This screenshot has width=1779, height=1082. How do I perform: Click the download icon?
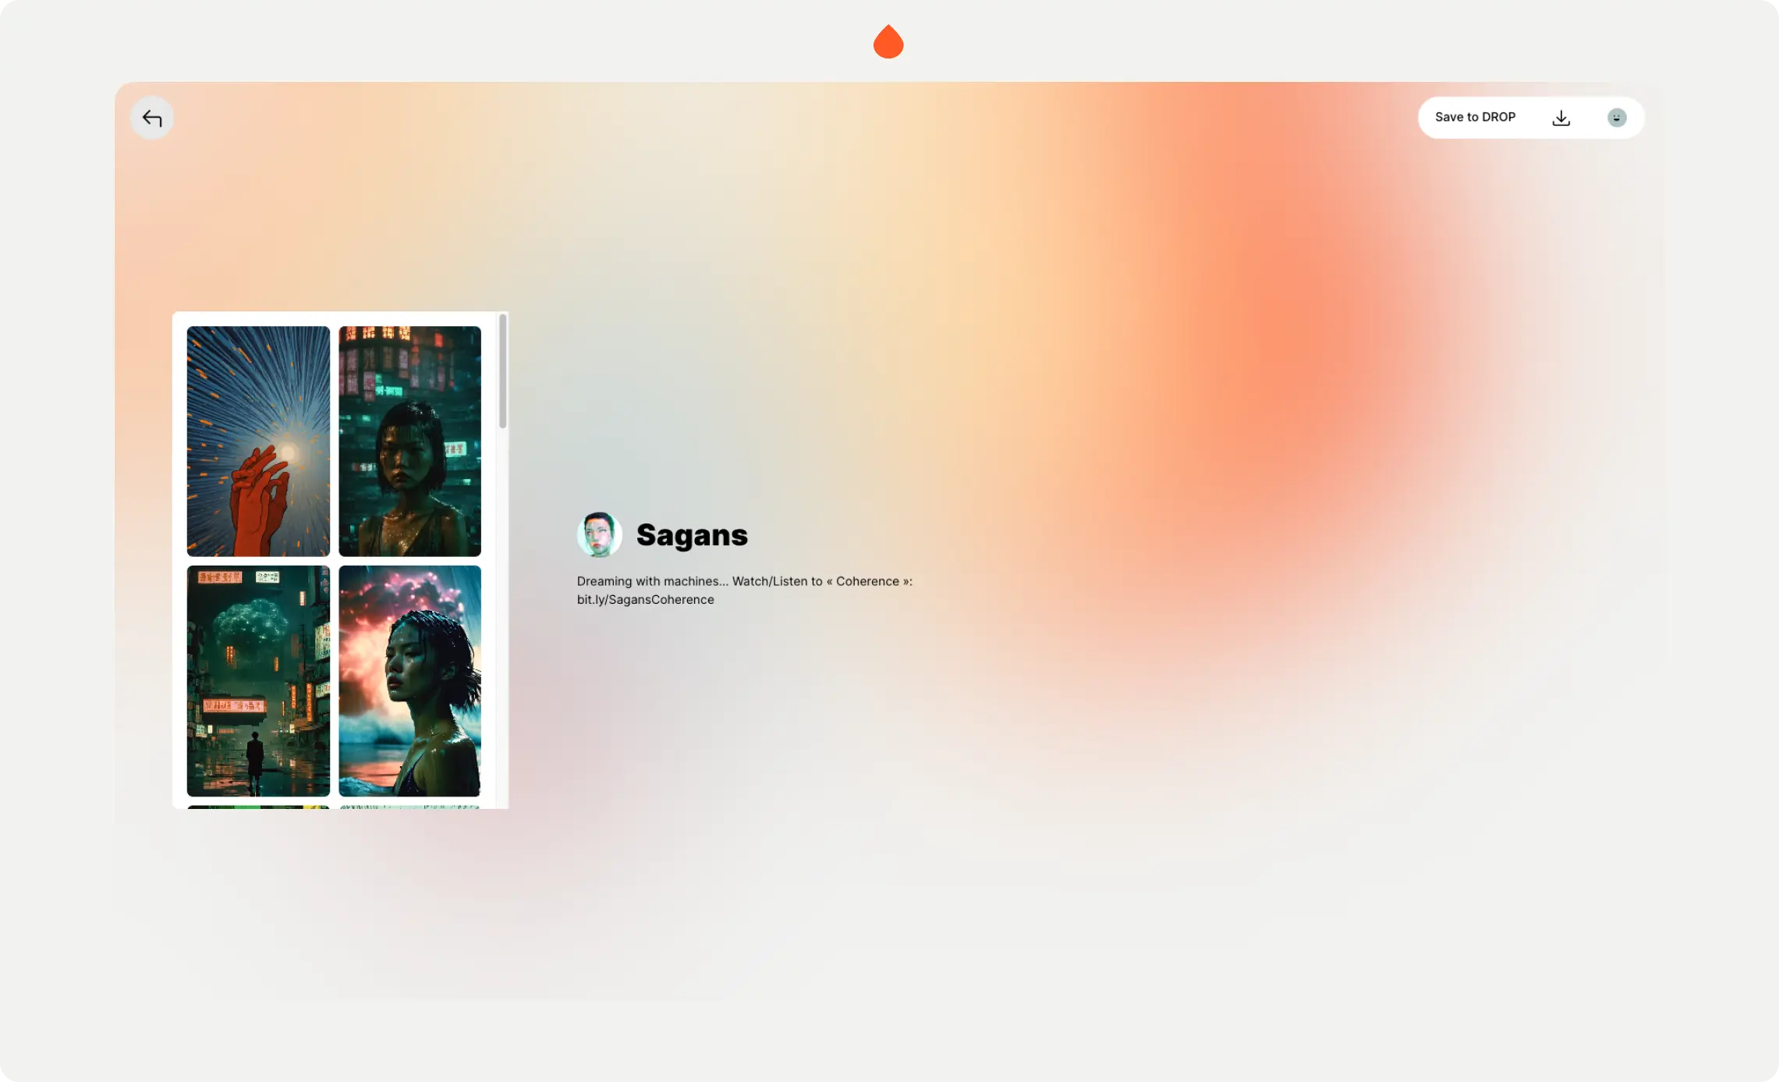coord(1561,118)
